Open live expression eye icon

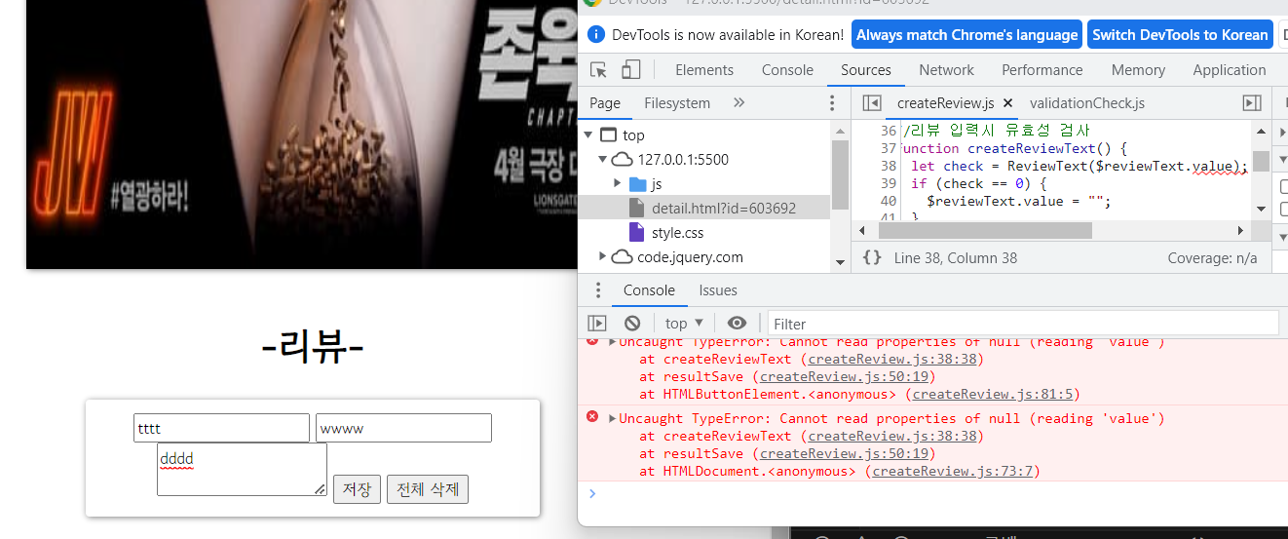738,324
